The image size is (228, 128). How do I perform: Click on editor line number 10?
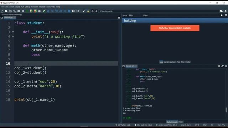coord(8,64)
